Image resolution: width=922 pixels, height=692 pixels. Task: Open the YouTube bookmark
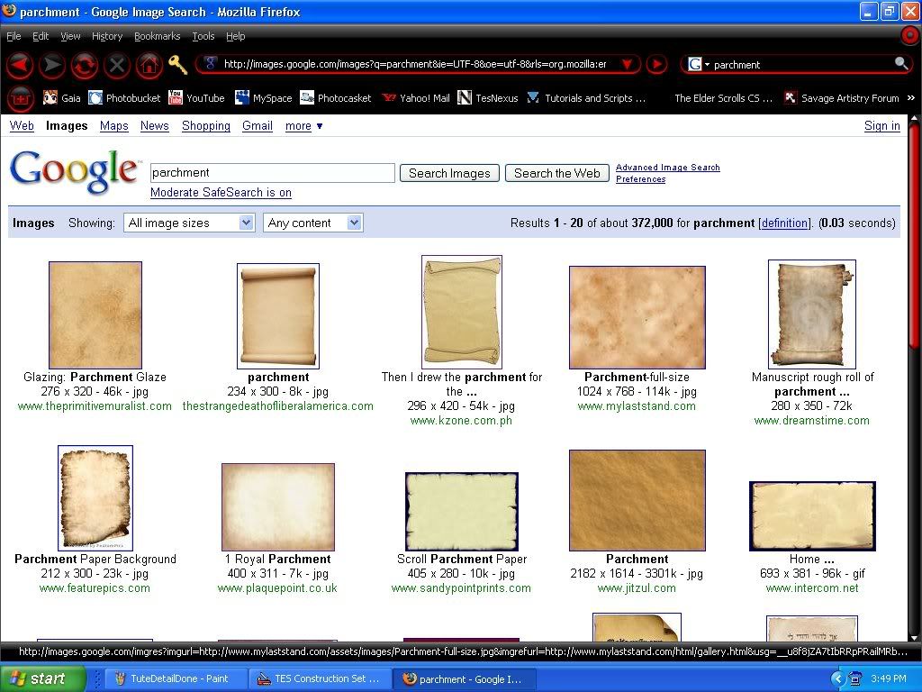pos(196,98)
